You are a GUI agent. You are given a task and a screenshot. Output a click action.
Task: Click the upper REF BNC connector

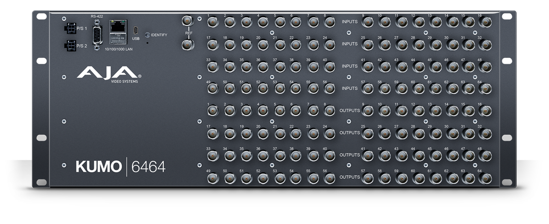186,21
